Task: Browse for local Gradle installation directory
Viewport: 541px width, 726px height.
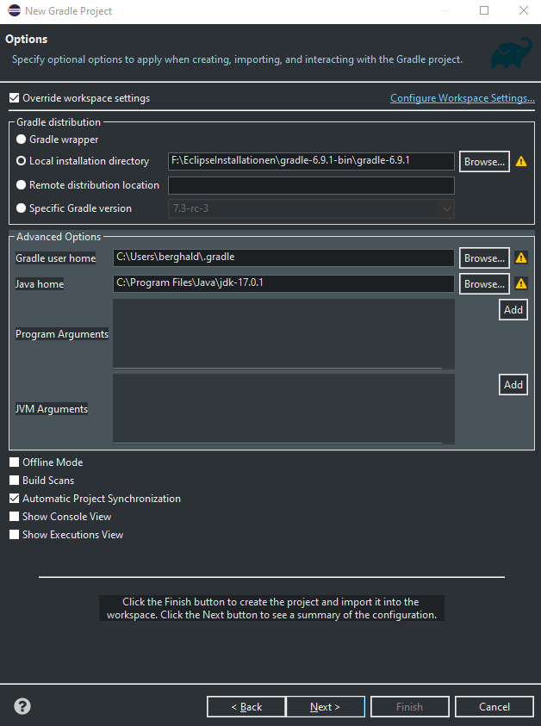Action: (x=484, y=162)
